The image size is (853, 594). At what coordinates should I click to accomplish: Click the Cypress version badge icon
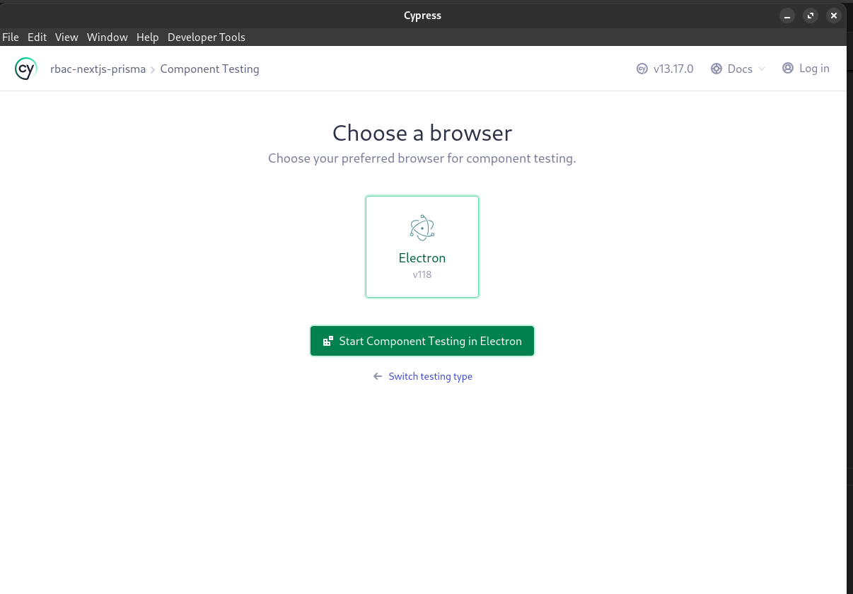pyautogui.click(x=642, y=69)
